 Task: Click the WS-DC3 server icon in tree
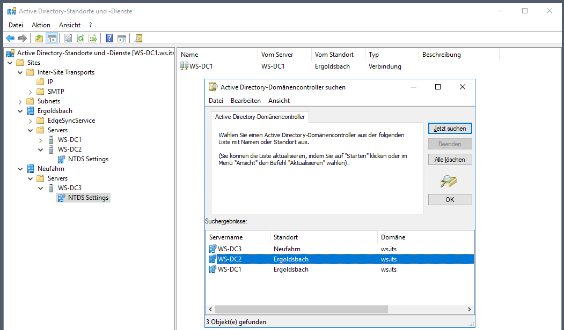(x=51, y=188)
